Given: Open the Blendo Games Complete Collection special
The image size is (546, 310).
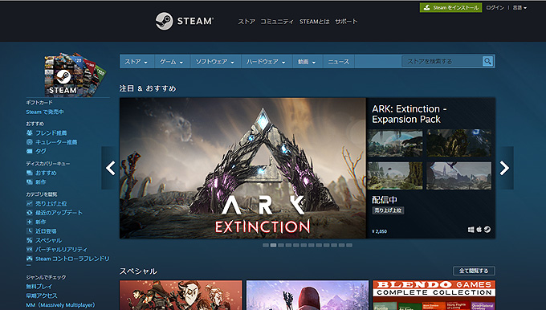Looking at the screenshot, I should tap(434, 295).
